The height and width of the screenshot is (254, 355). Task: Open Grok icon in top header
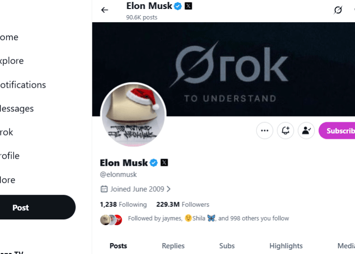[338, 10]
